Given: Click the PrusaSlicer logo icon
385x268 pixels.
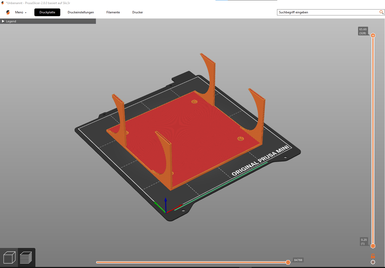Looking at the screenshot, I should coord(8,12).
